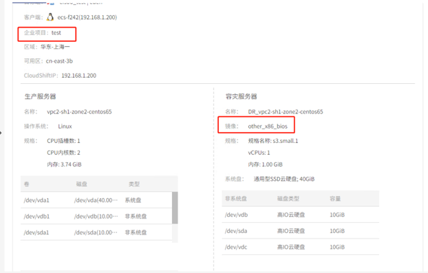Screen dimensions: 428x273
Task: Select CloudShiftIP value 192.168.1.200
Action: [x=78, y=76]
